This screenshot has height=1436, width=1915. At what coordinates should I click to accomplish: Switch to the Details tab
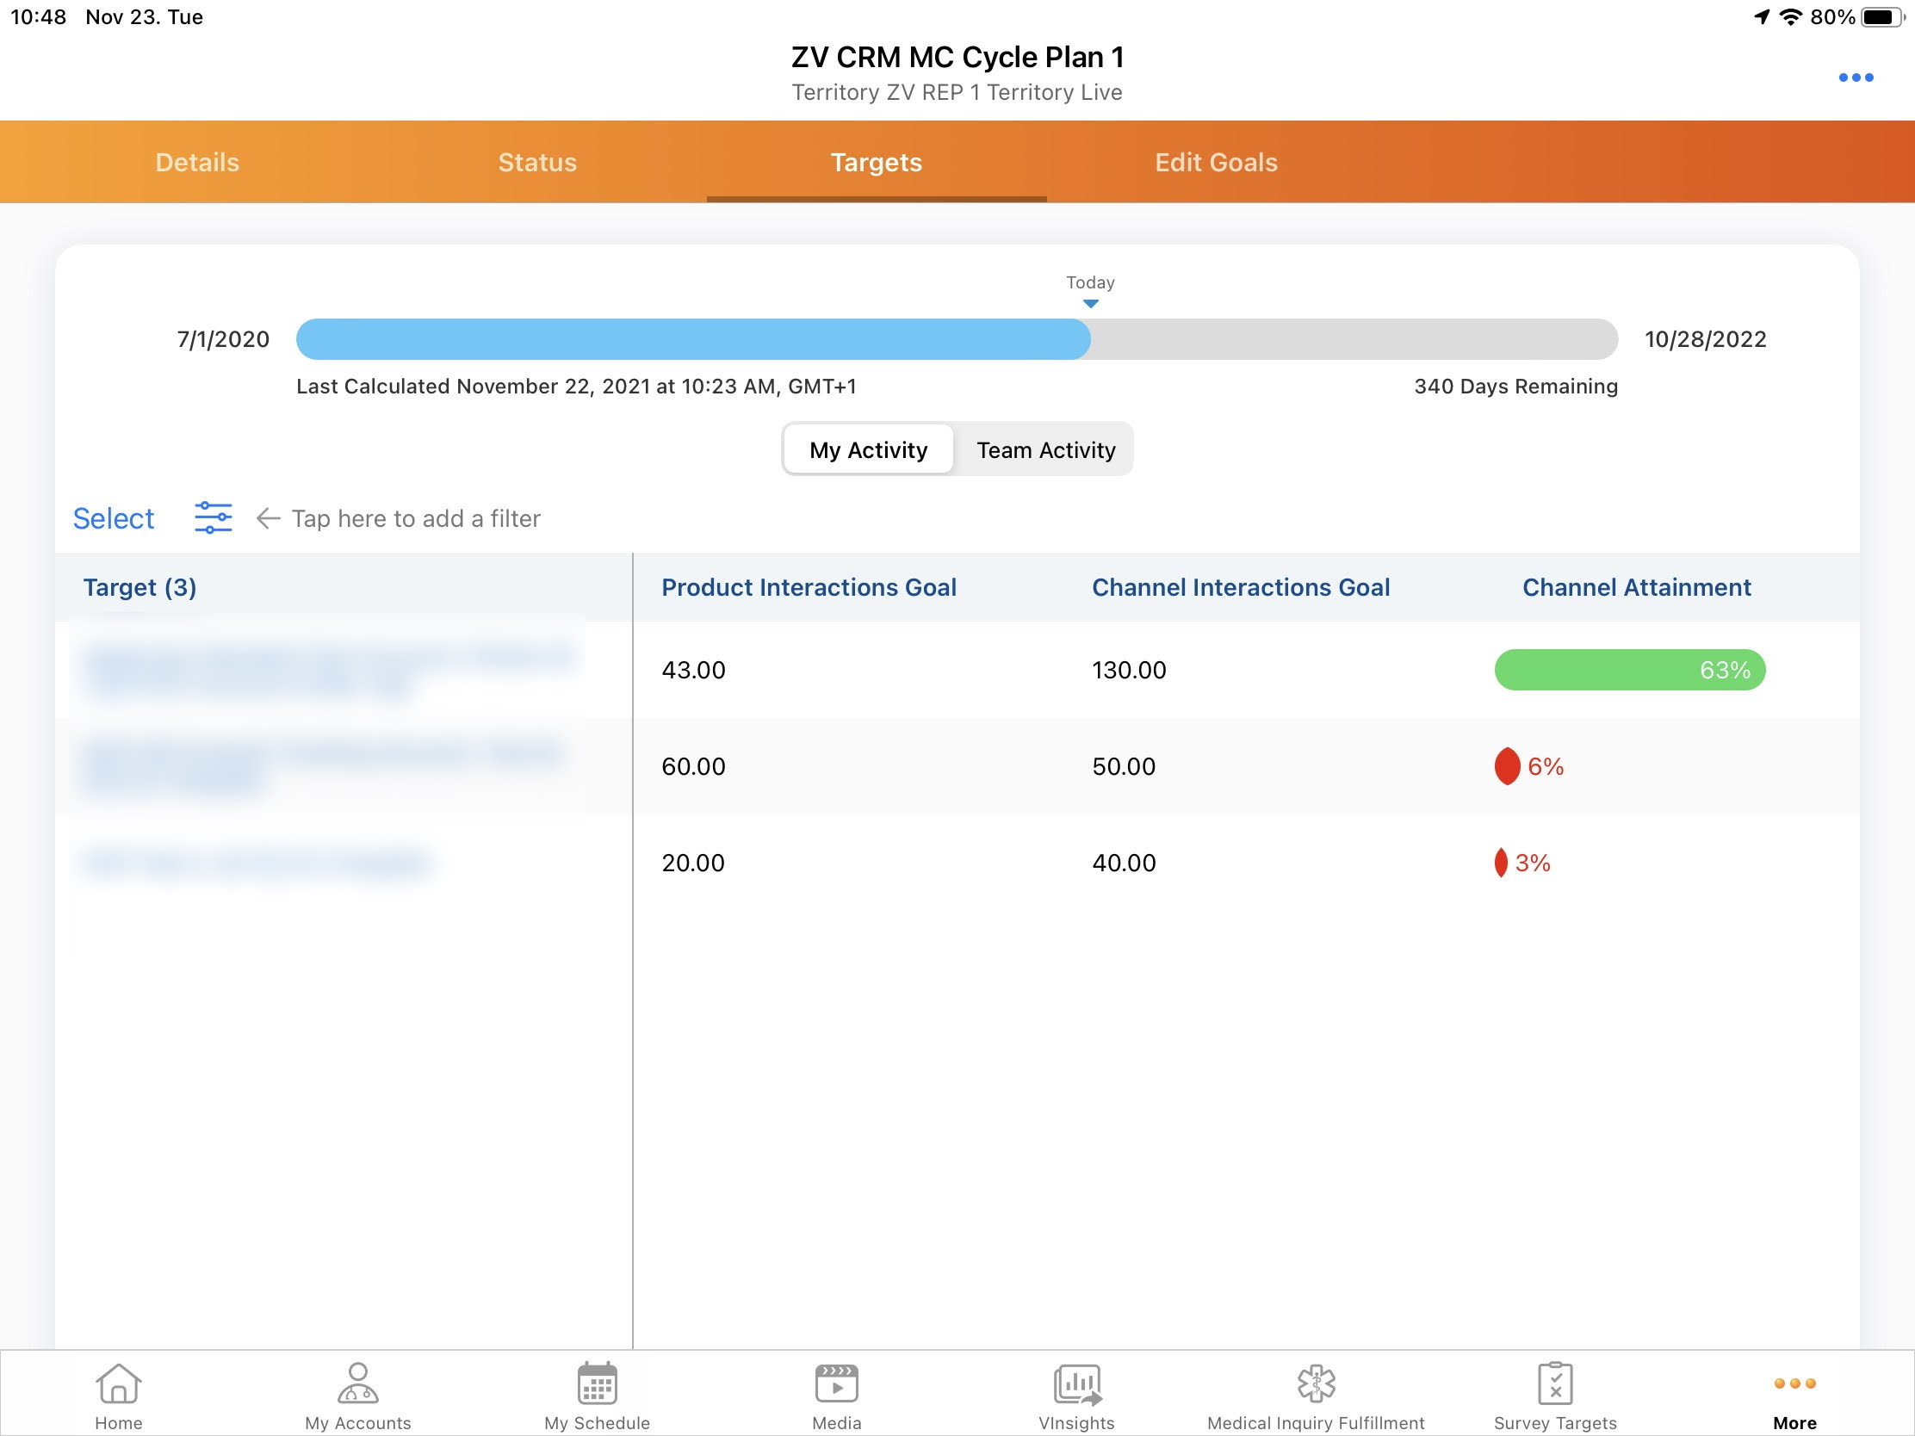pos(196,162)
